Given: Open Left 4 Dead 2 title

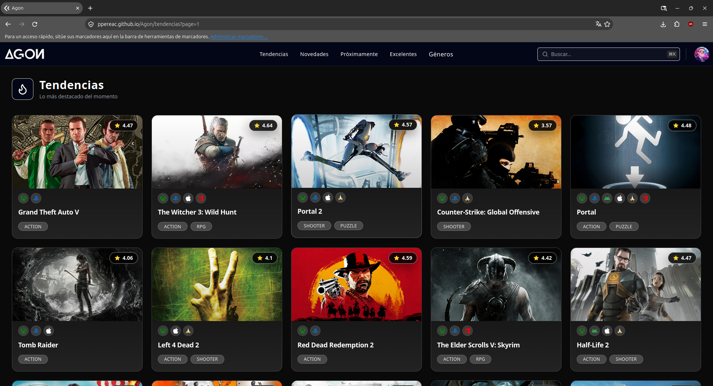Looking at the screenshot, I should click(x=178, y=345).
